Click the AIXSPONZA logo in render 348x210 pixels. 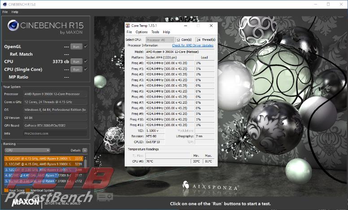click(210, 186)
